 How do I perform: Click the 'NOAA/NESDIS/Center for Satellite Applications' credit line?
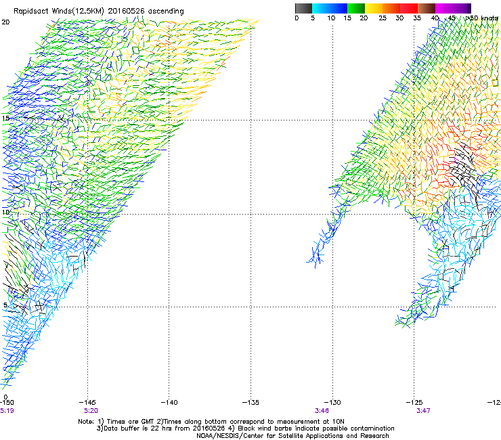[x=292, y=436]
